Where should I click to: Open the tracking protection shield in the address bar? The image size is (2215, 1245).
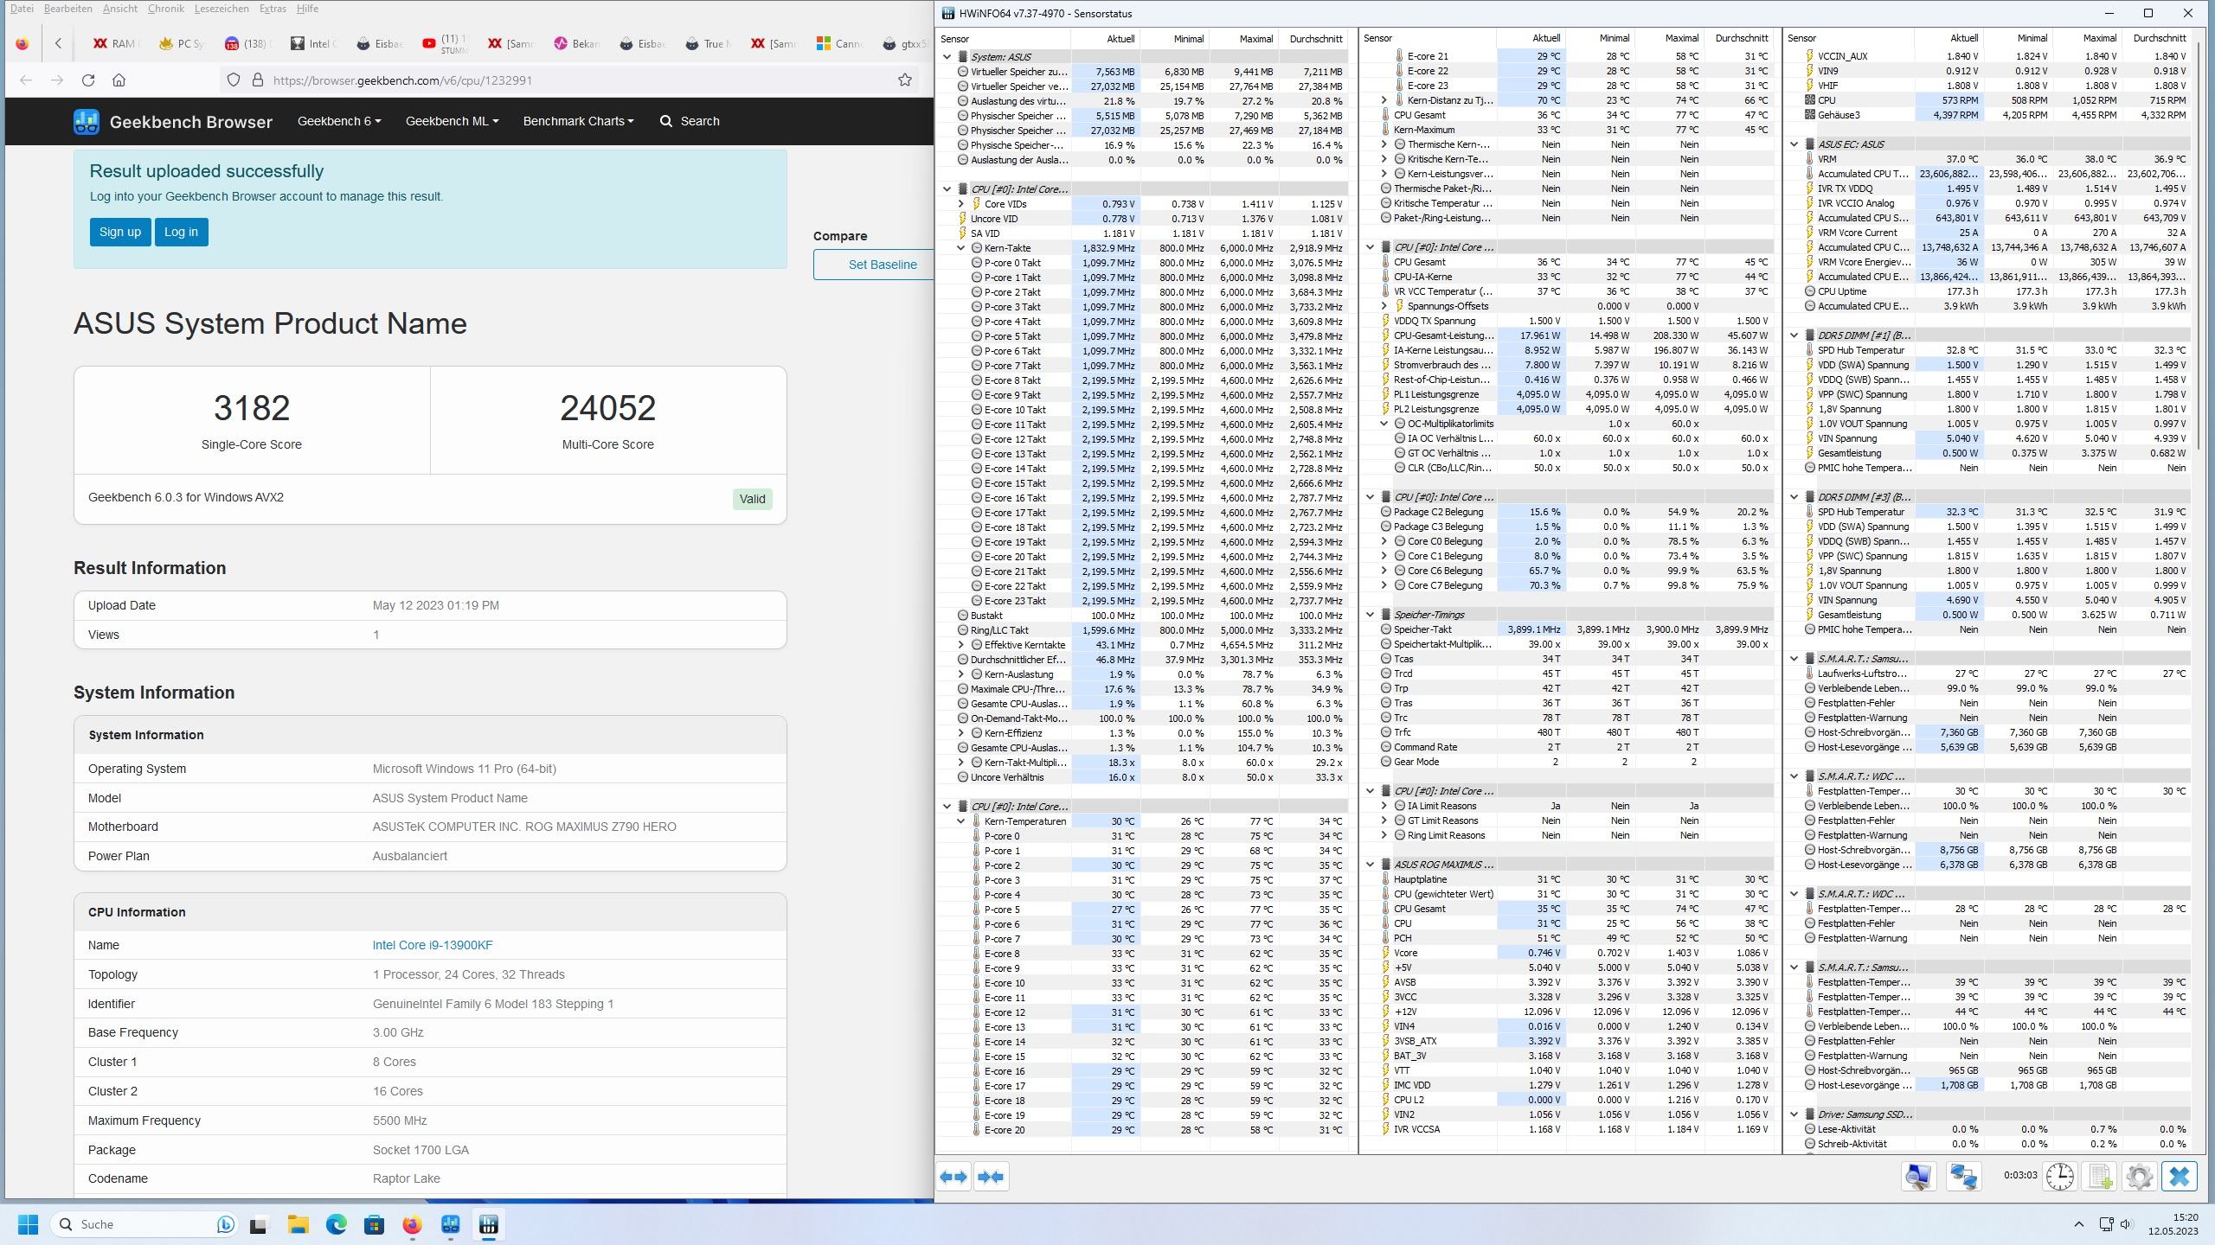234,80
